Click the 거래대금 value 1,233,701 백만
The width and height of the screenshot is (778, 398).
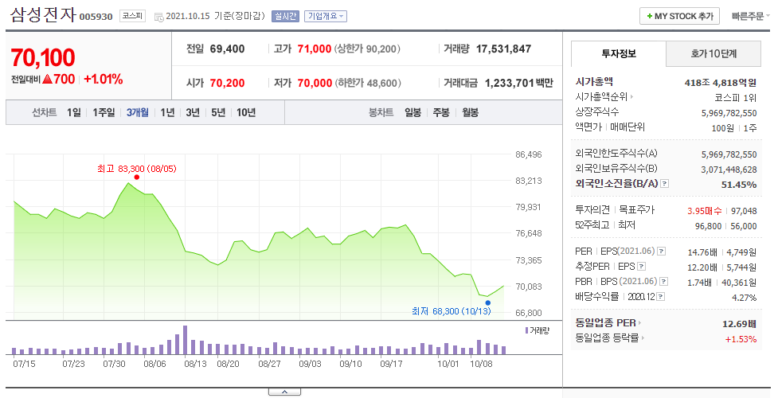519,83
